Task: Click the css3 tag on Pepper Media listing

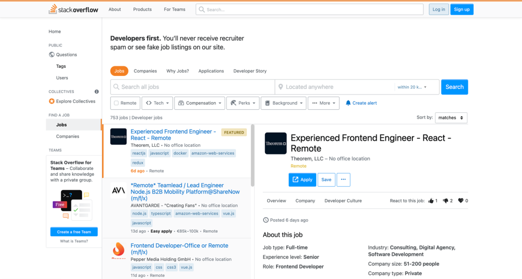Action: click(x=171, y=267)
